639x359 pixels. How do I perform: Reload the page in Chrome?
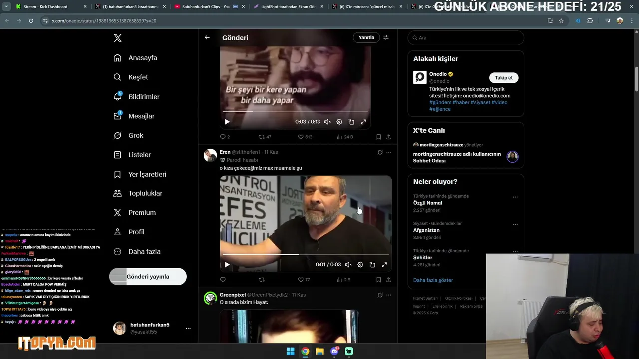coord(31,21)
